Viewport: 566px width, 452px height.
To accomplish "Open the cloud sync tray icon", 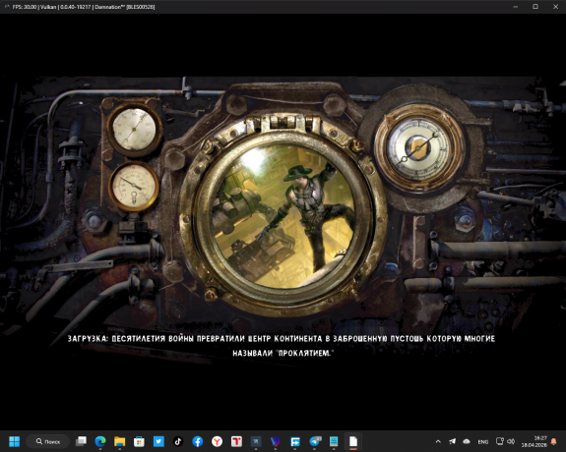I will coord(467,441).
